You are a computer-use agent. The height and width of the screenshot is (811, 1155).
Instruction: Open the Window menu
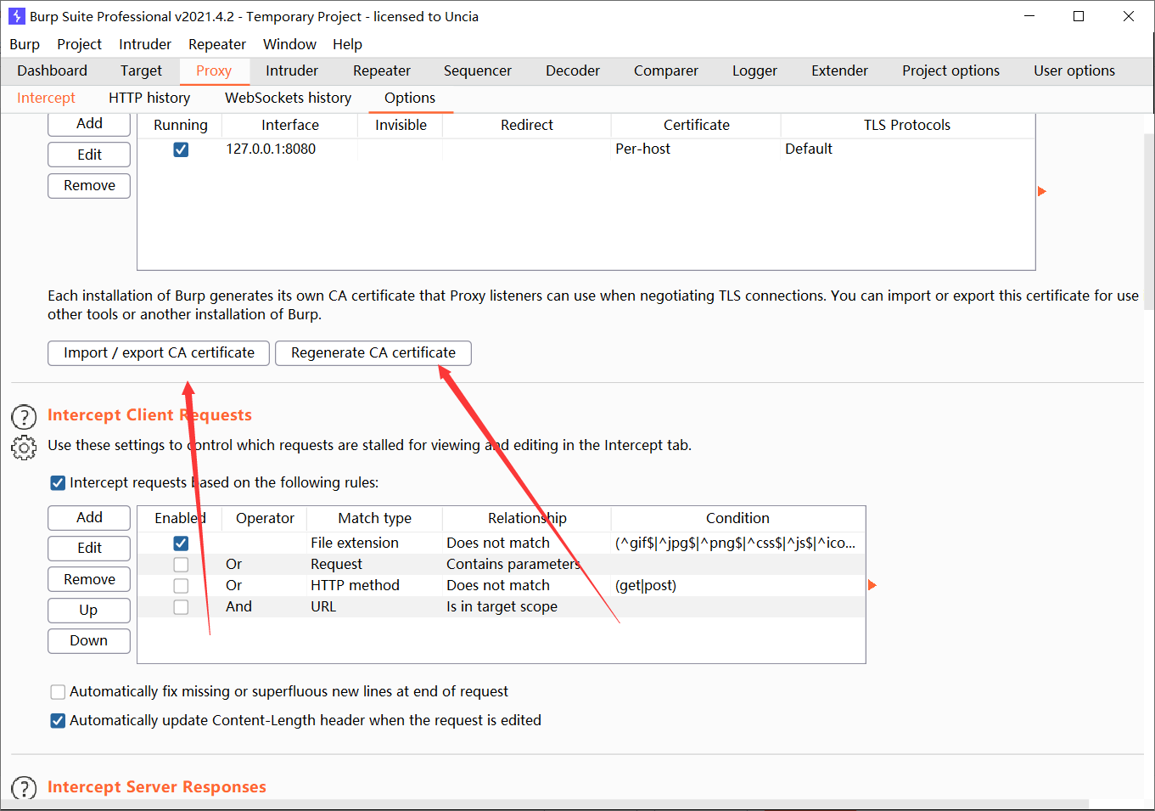click(289, 44)
